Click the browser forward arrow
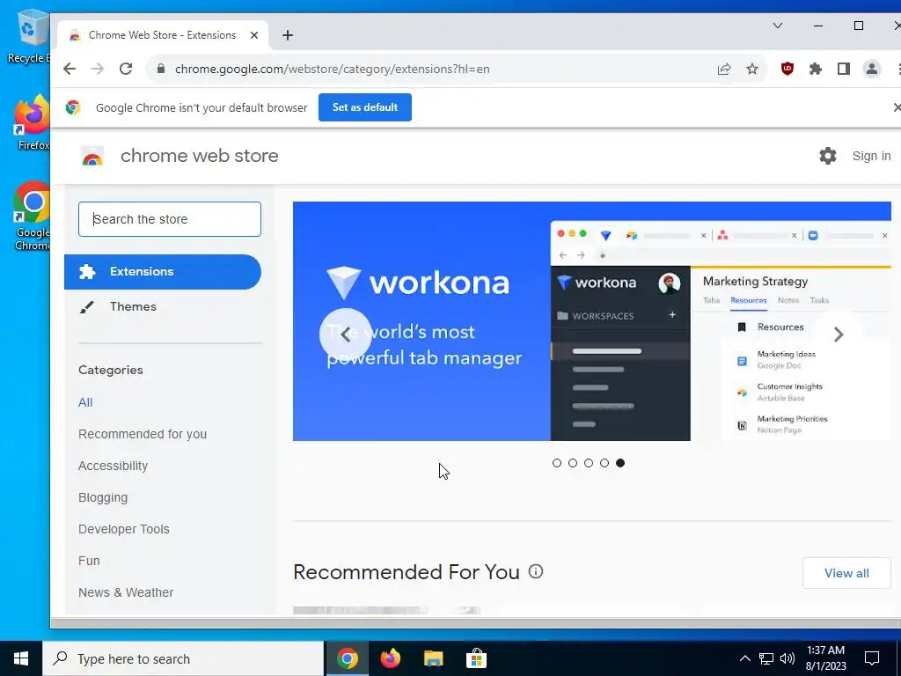Image resolution: width=901 pixels, height=676 pixels. click(x=98, y=69)
